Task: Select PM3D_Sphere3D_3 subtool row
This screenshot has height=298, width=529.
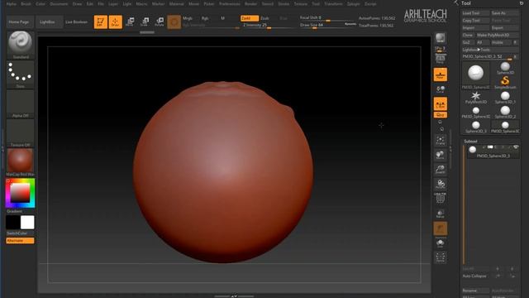Action: 493,151
